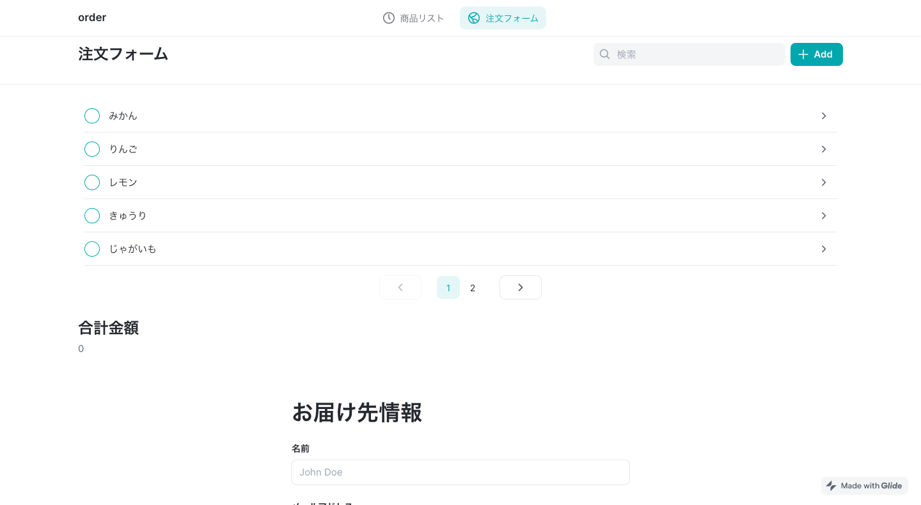
Task: Click the order app title
Action: (x=92, y=17)
